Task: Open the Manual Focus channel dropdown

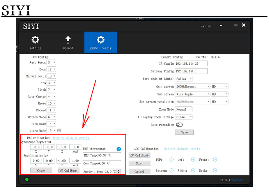Action: [51, 76]
